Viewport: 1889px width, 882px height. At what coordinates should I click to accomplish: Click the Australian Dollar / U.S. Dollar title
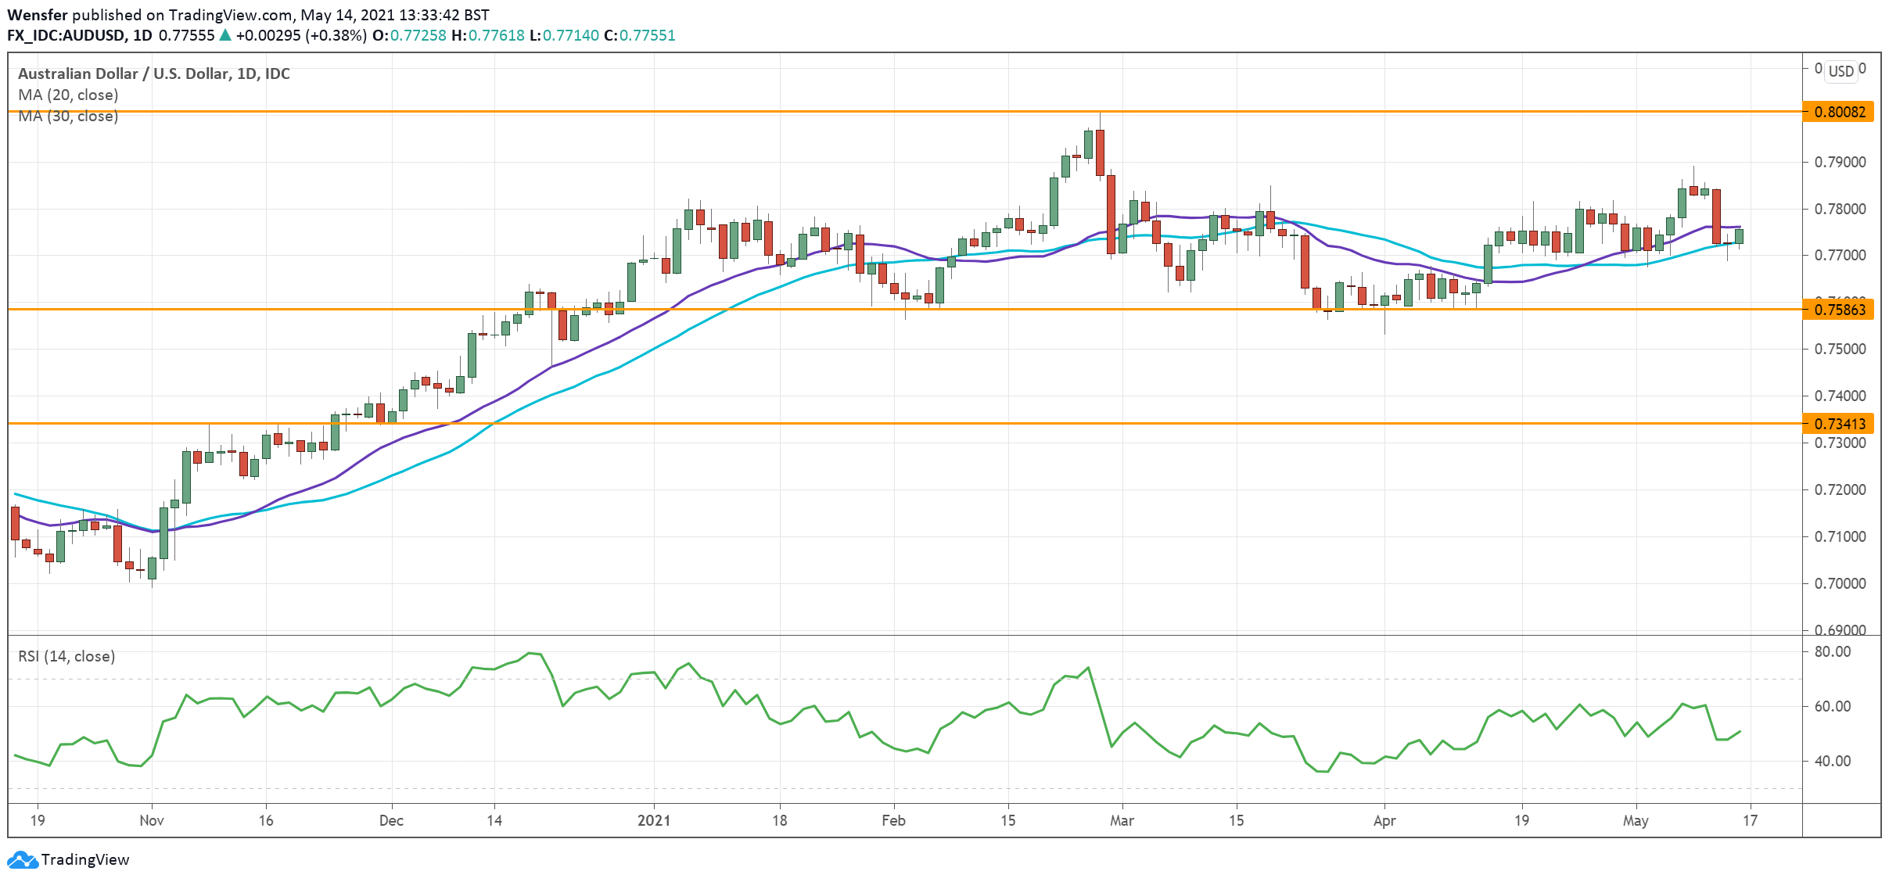point(153,73)
